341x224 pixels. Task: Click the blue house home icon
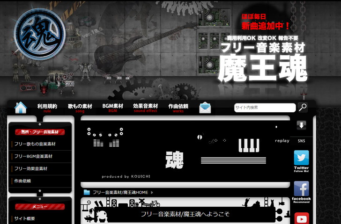click(x=21, y=108)
